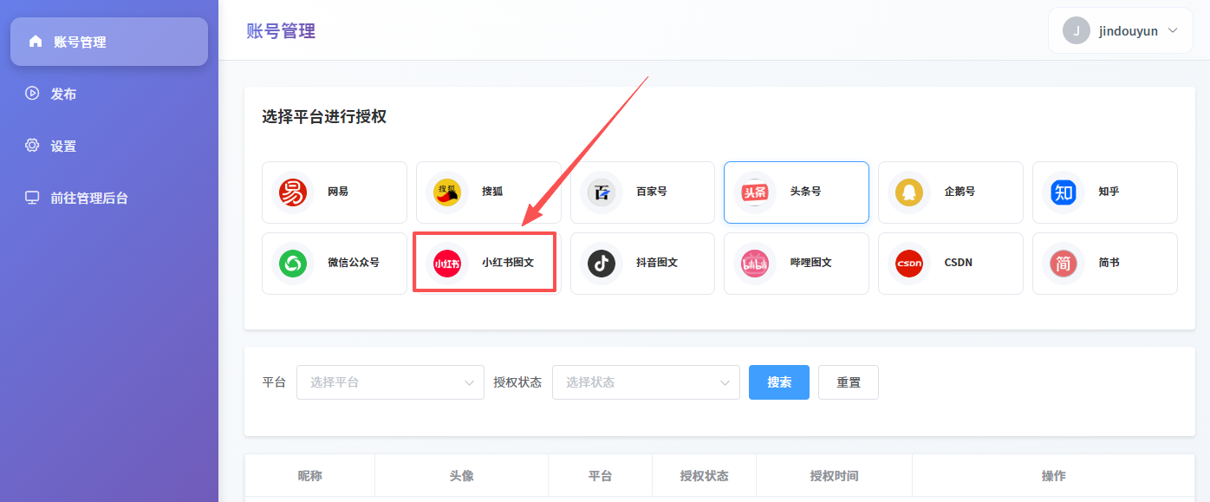
Task: Click the Douyin (抖音图文) icon
Action: tap(602, 263)
